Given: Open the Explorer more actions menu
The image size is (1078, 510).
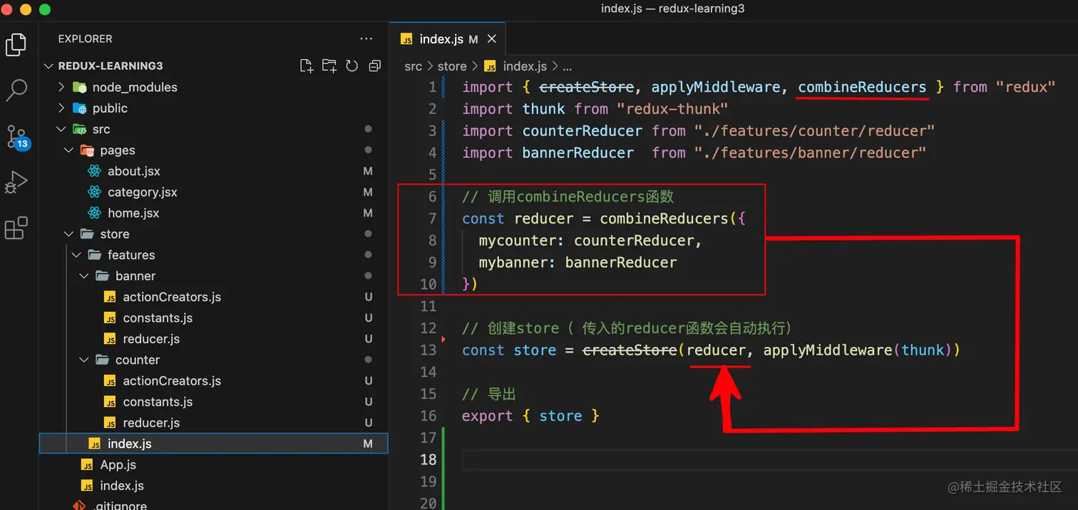Looking at the screenshot, I should pyautogui.click(x=366, y=39).
